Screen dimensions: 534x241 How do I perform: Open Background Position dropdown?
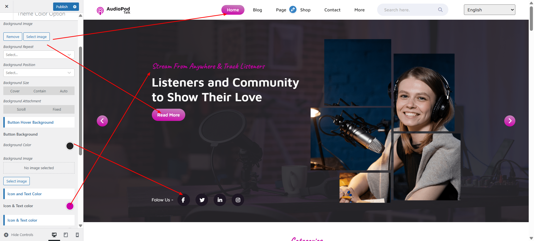coord(39,73)
